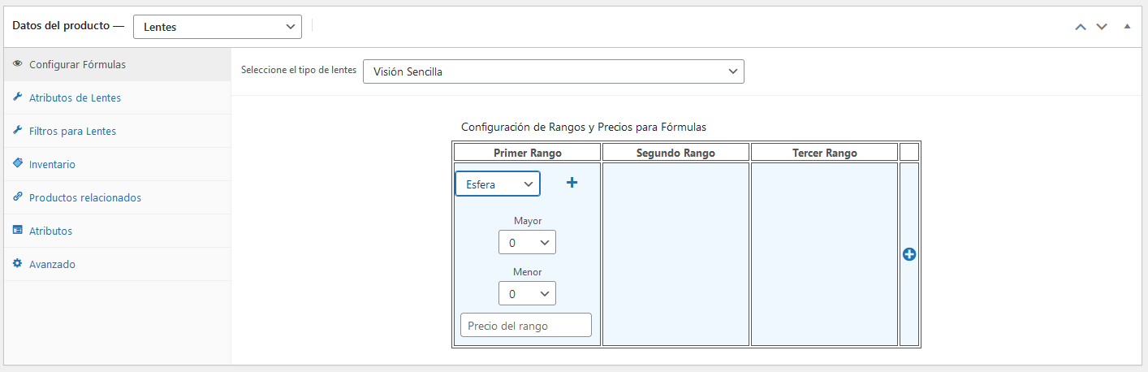Click the wrench icon for Atributos de Lentes
This screenshot has height=372, width=1148.
18,97
